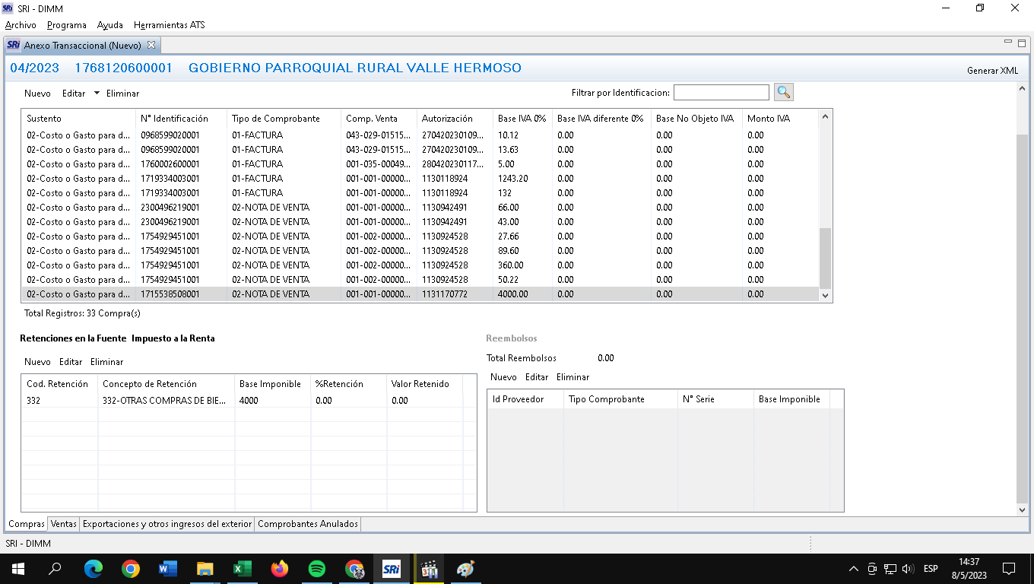
Task: Open Spotify from the taskbar
Action: [x=317, y=569]
